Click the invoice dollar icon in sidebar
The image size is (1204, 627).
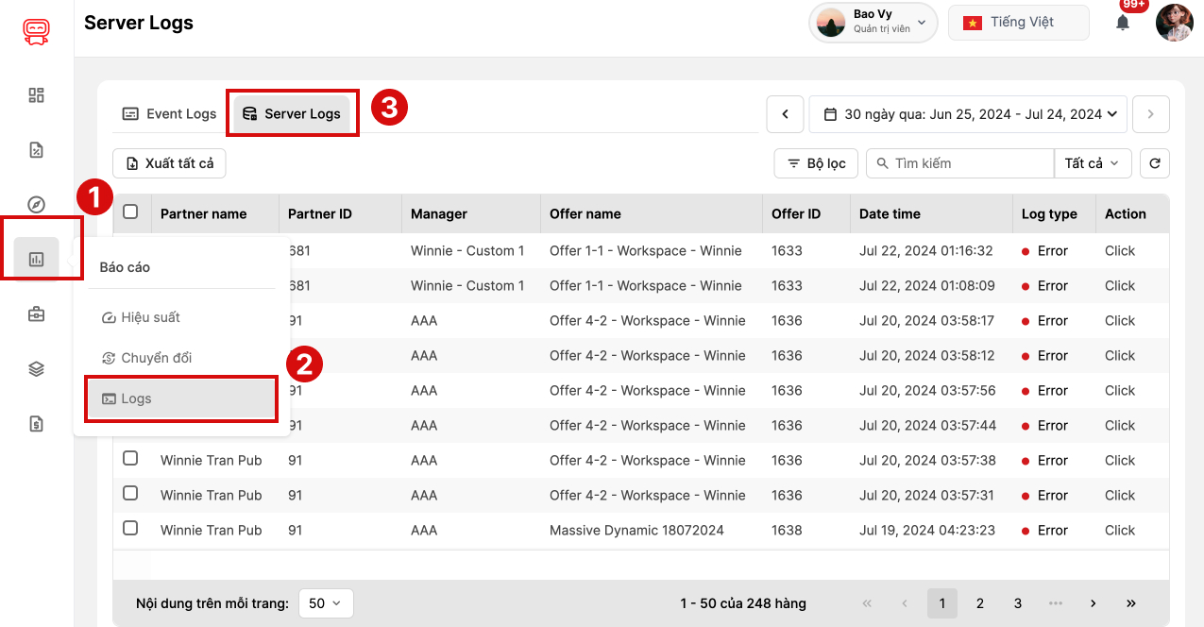(35, 423)
